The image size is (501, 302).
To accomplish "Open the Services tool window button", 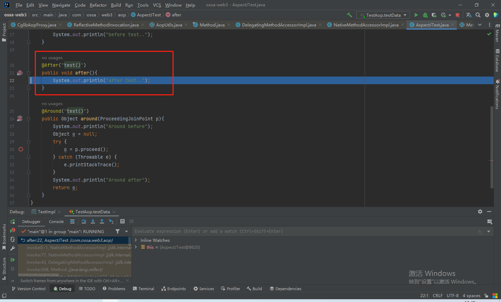I will (x=204, y=289).
